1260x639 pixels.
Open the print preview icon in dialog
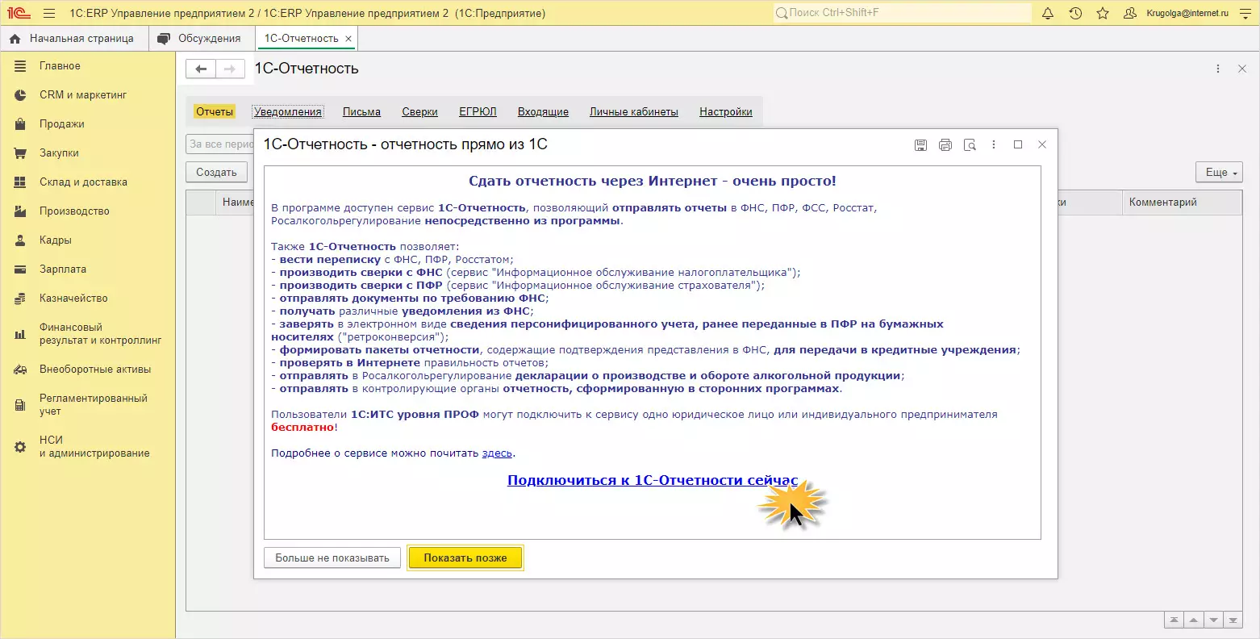(x=970, y=145)
